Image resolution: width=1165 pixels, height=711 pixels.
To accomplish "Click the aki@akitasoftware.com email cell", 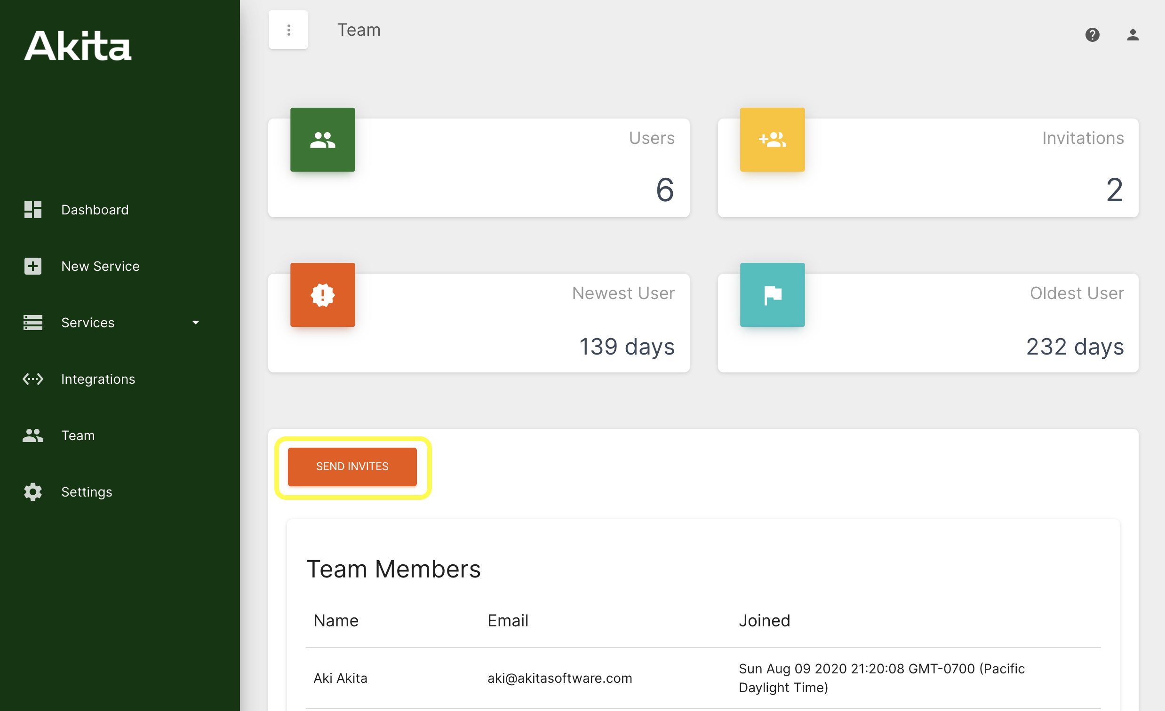I will [x=559, y=678].
